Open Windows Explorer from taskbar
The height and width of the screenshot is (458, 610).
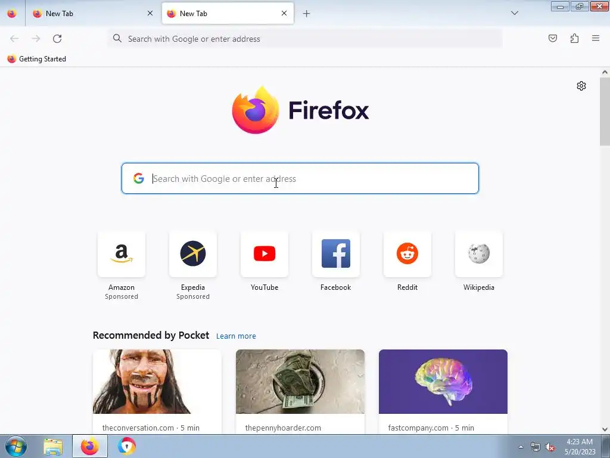pyautogui.click(x=53, y=446)
